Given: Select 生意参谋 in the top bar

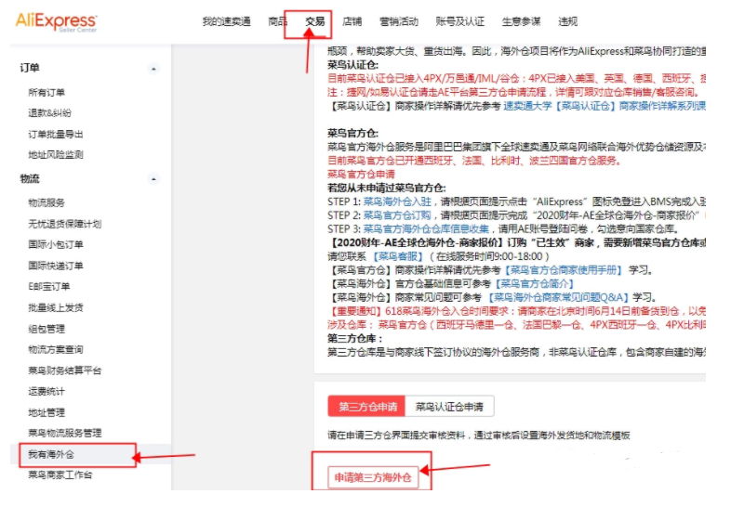Looking at the screenshot, I should tap(521, 21).
